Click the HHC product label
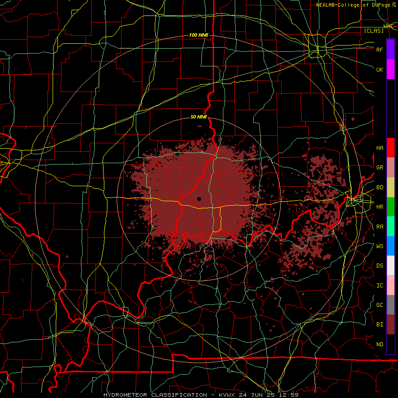 388,27
